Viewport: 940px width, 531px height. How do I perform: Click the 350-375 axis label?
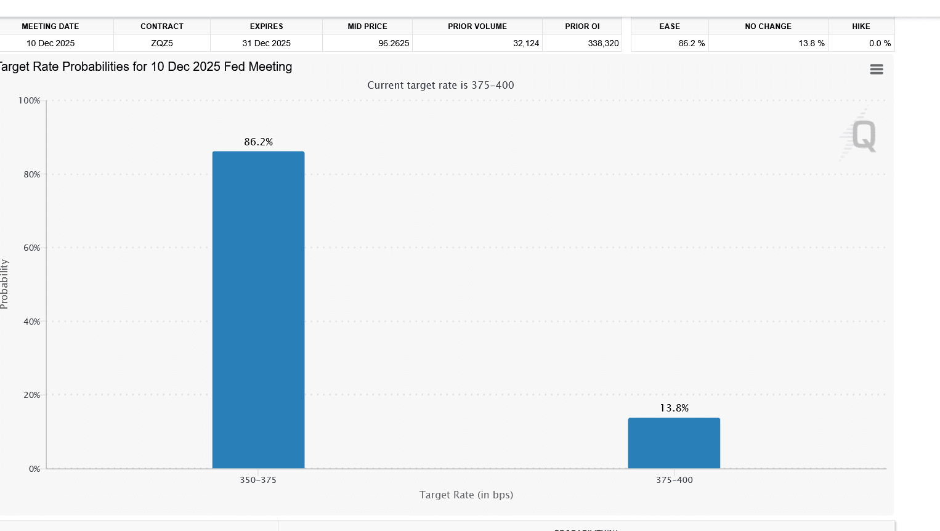pyautogui.click(x=257, y=480)
